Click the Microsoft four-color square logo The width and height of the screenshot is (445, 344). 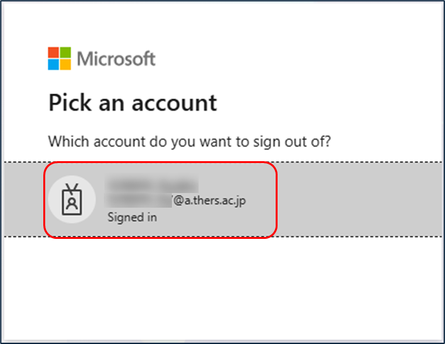pyautogui.click(x=59, y=59)
